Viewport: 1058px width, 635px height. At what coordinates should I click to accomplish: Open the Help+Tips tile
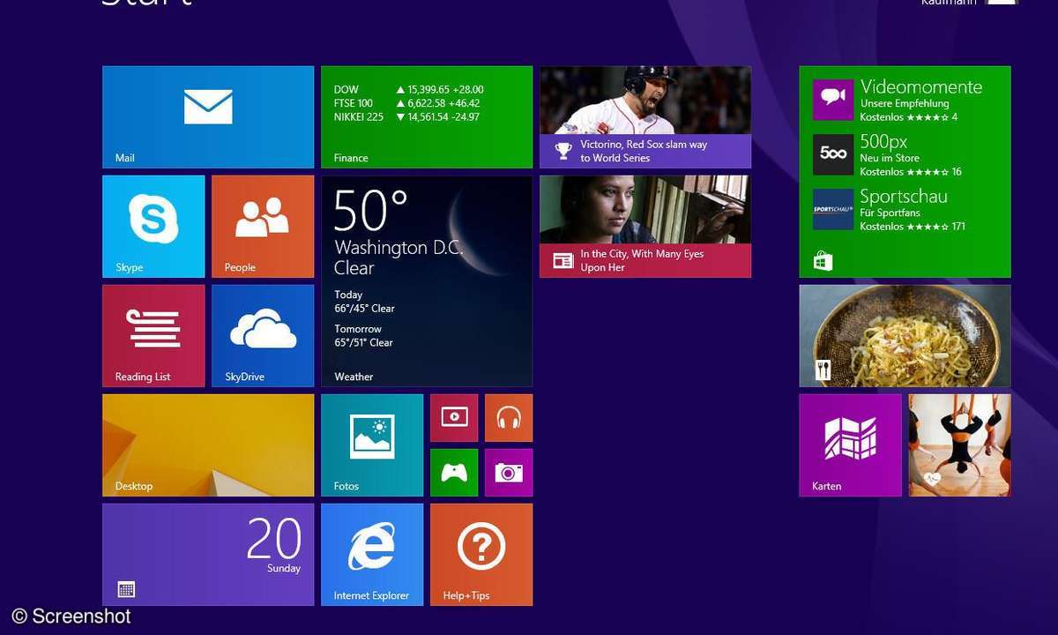[x=481, y=555]
